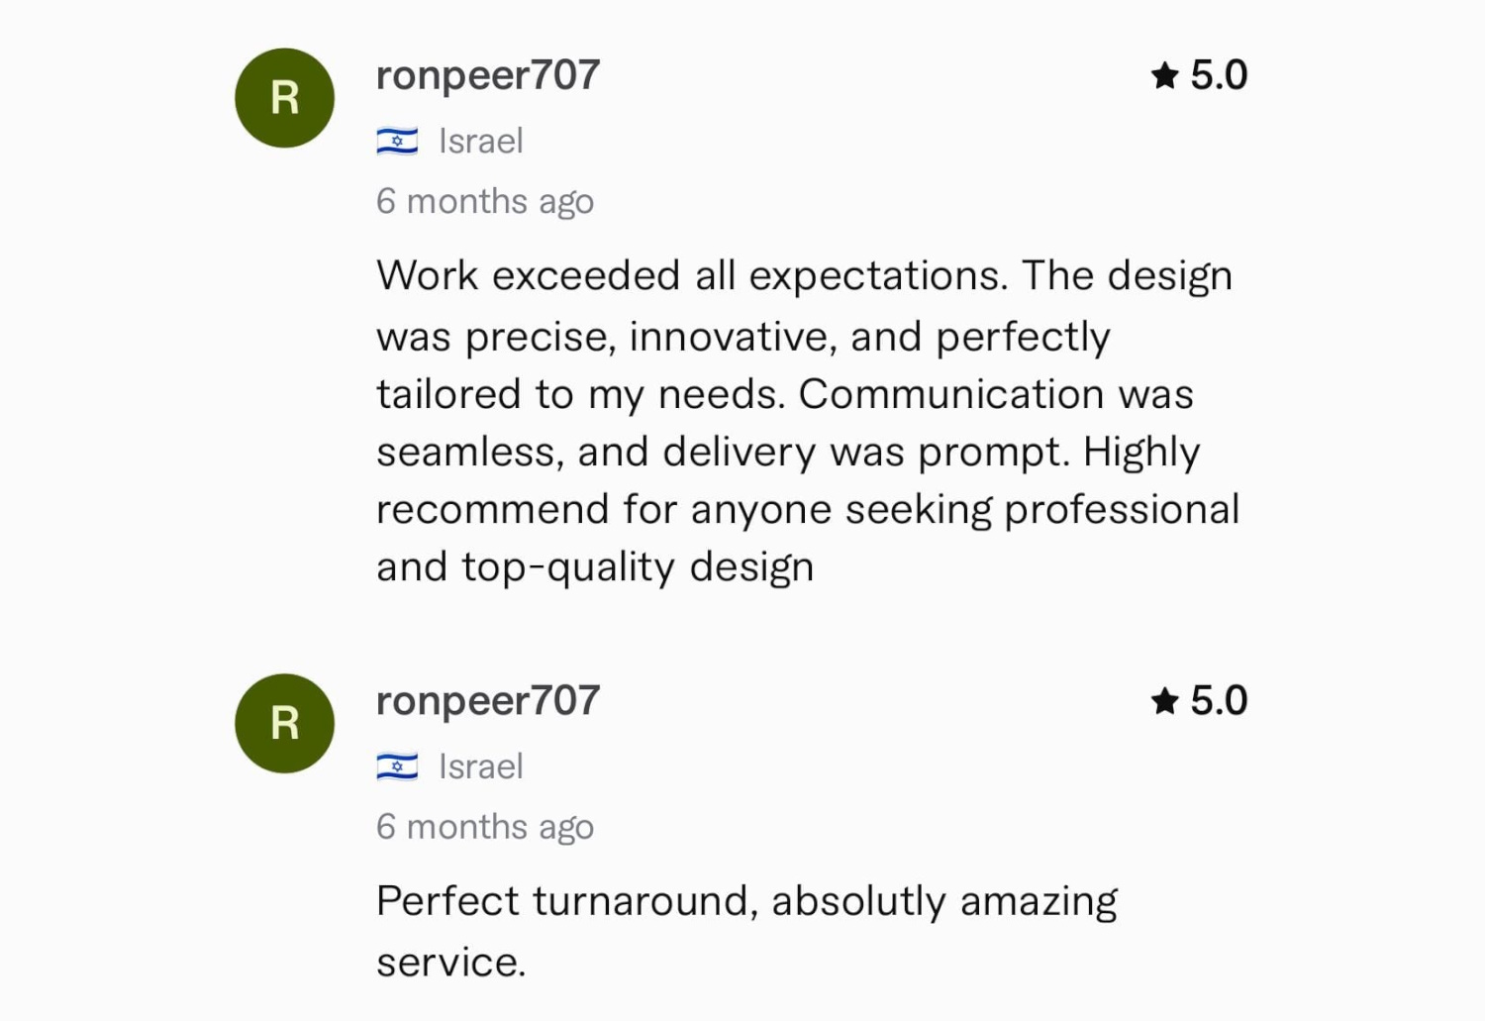The image size is (1485, 1021).
Task: Click the Israel flag in the top review
Action: pyautogui.click(x=397, y=142)
